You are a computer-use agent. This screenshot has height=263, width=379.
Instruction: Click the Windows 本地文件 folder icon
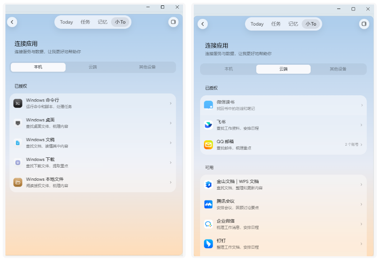click(18, 182)
